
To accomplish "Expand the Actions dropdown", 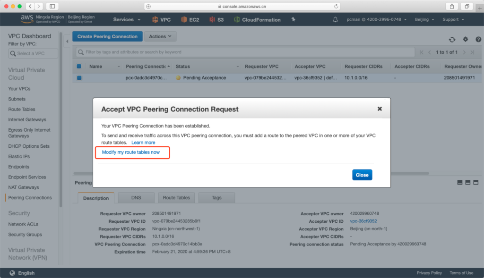I will point(160,36).
